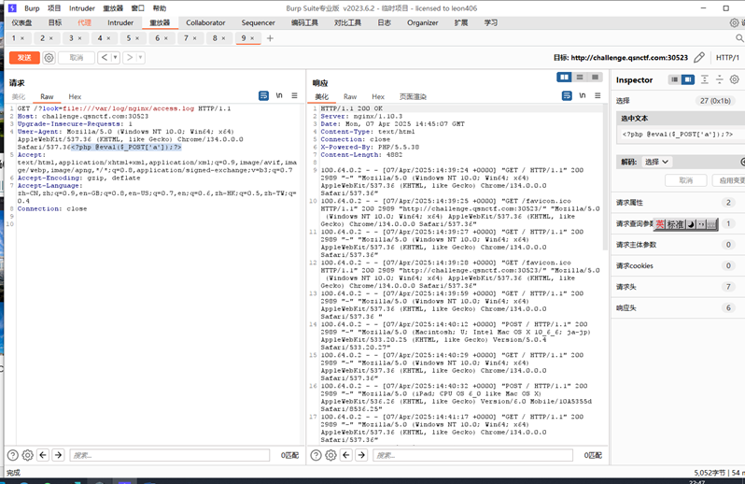Open the Sequencer main tab
This screenshot has height=484, width=745.
tap(258, 22)
